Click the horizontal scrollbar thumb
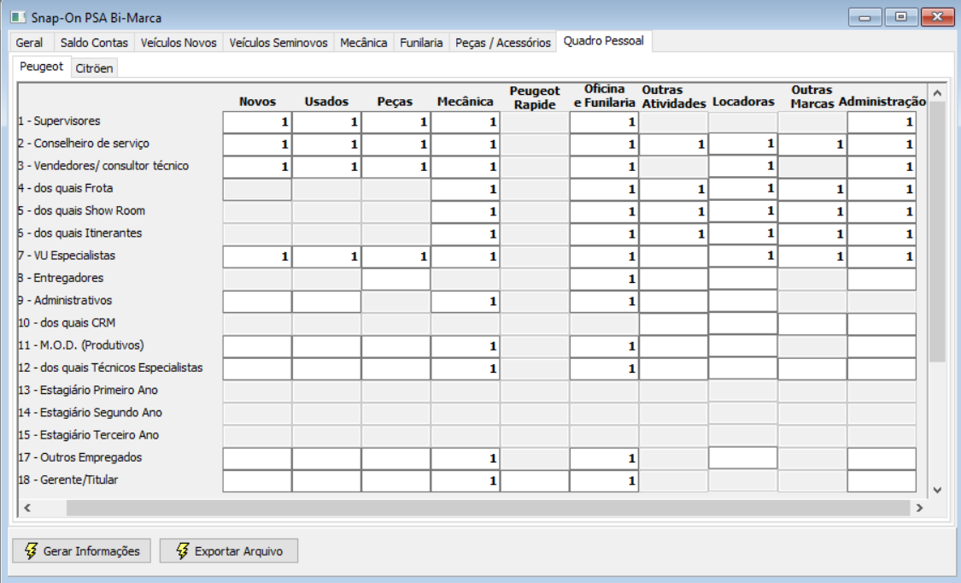Screen dimensions: 961x583 coord(488,508)
